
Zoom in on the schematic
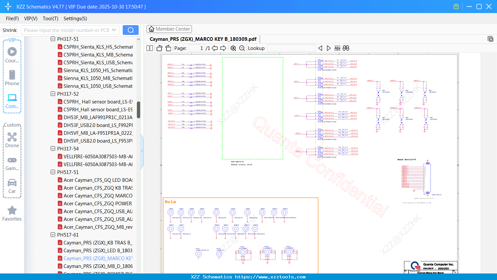click(x=233, y=48)
